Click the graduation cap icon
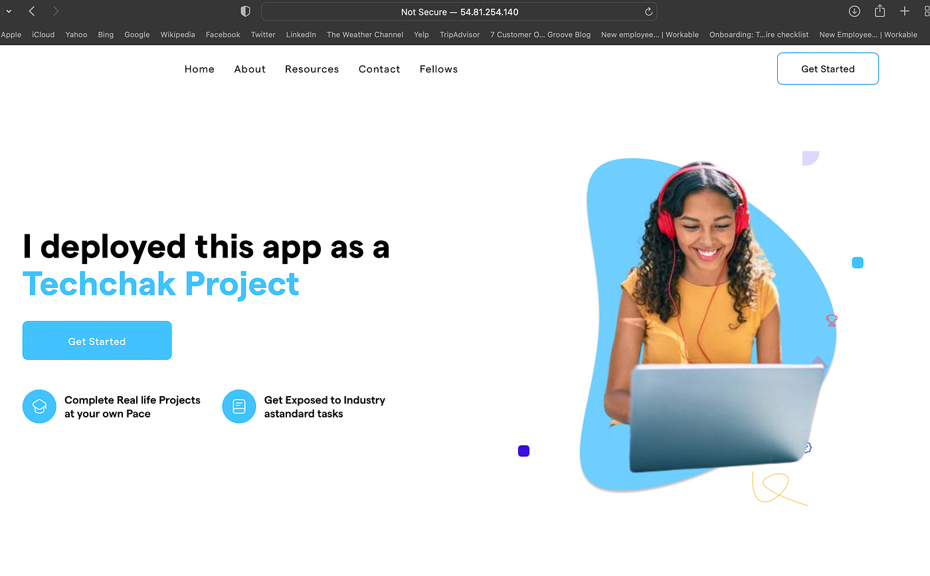The height and width of the screenshot is (576, 930). click(x=39, y=406)
